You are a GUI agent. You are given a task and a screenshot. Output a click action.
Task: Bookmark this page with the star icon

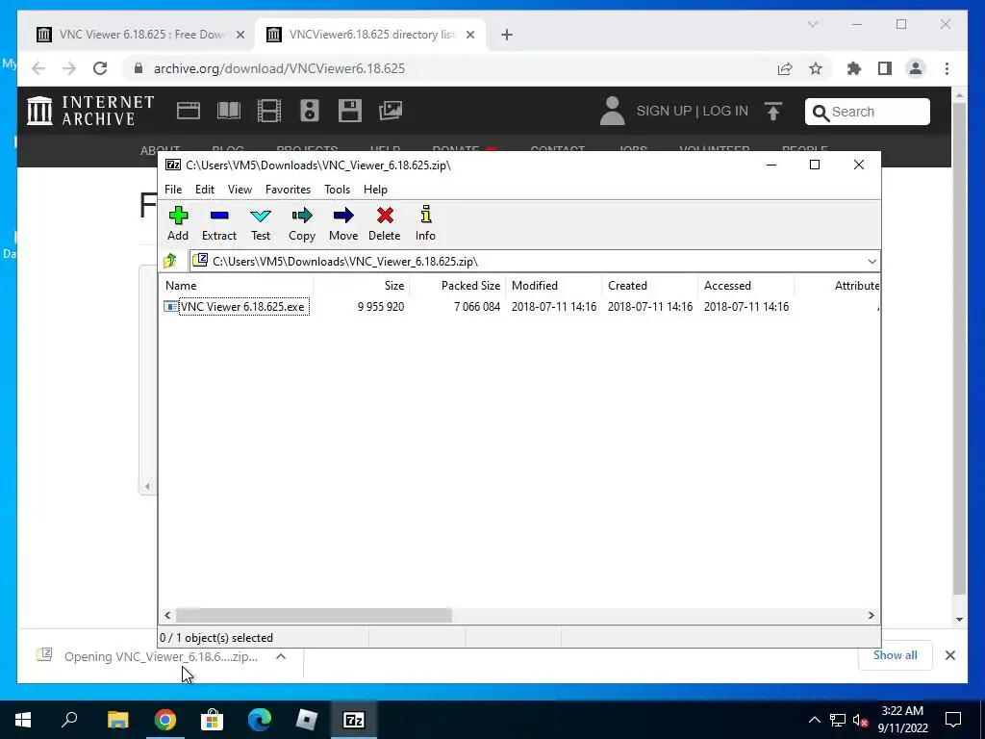coord(816,68)
